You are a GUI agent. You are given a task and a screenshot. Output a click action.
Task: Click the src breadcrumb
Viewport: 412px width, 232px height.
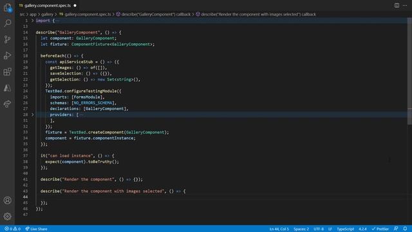[22, 14]
